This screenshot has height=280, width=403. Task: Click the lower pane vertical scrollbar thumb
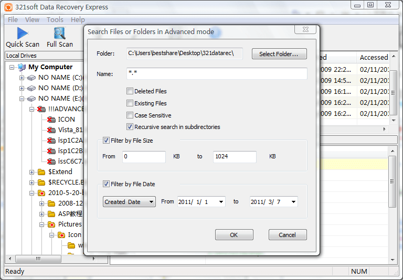[x=392, y=181]
